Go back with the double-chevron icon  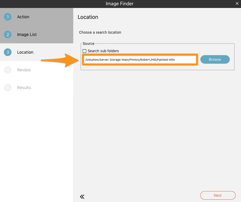82,197
